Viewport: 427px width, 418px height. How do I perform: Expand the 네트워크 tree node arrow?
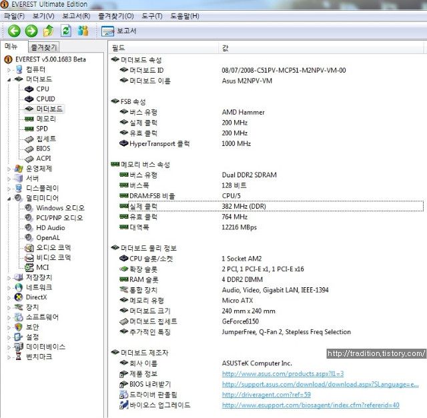(x=9, y=288)
